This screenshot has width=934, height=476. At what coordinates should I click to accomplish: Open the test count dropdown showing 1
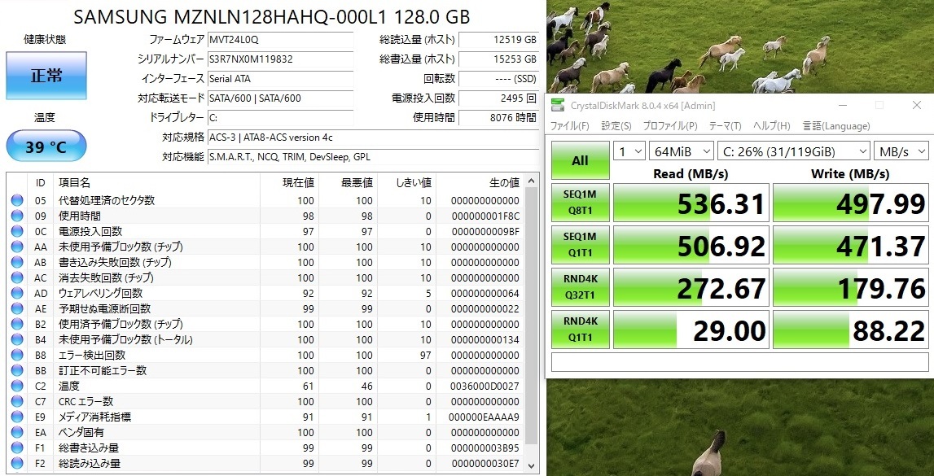point(629,151)
